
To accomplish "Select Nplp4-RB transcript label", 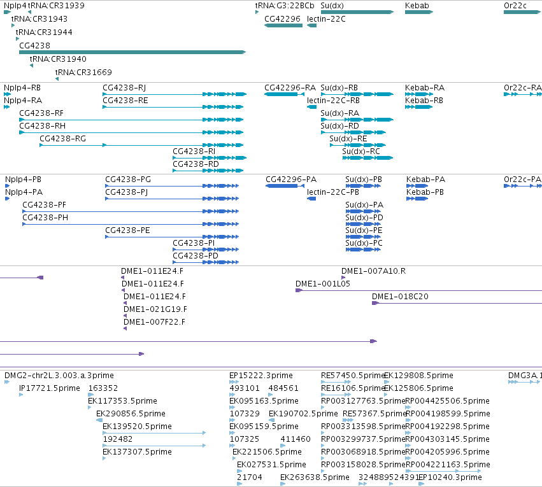I will (x=22, y=88).
